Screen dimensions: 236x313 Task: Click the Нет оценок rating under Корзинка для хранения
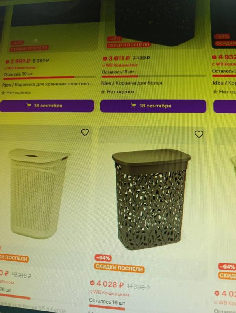pyautogui.click(x=16, y=93)
